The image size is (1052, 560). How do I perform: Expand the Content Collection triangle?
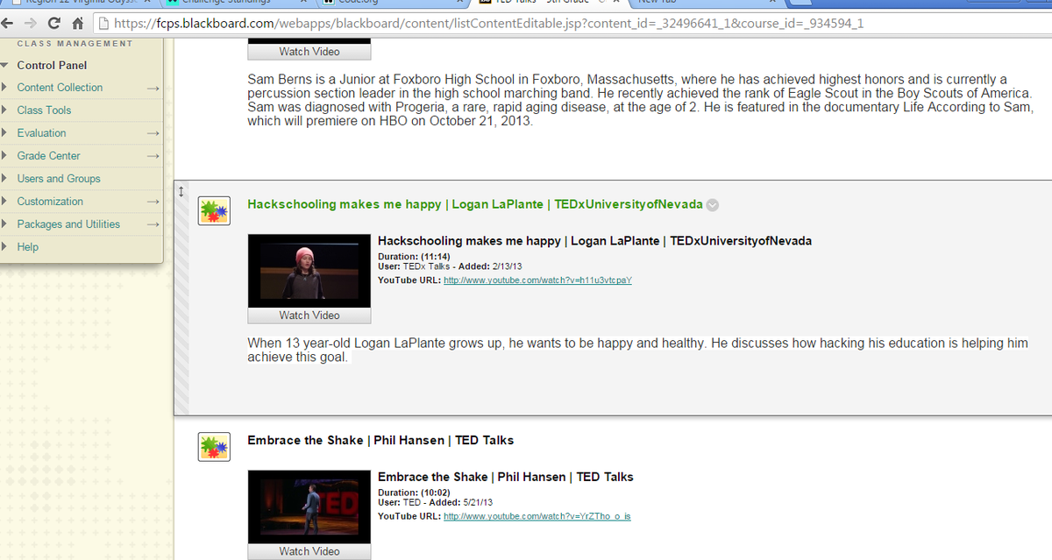click(x=6, y=88)
